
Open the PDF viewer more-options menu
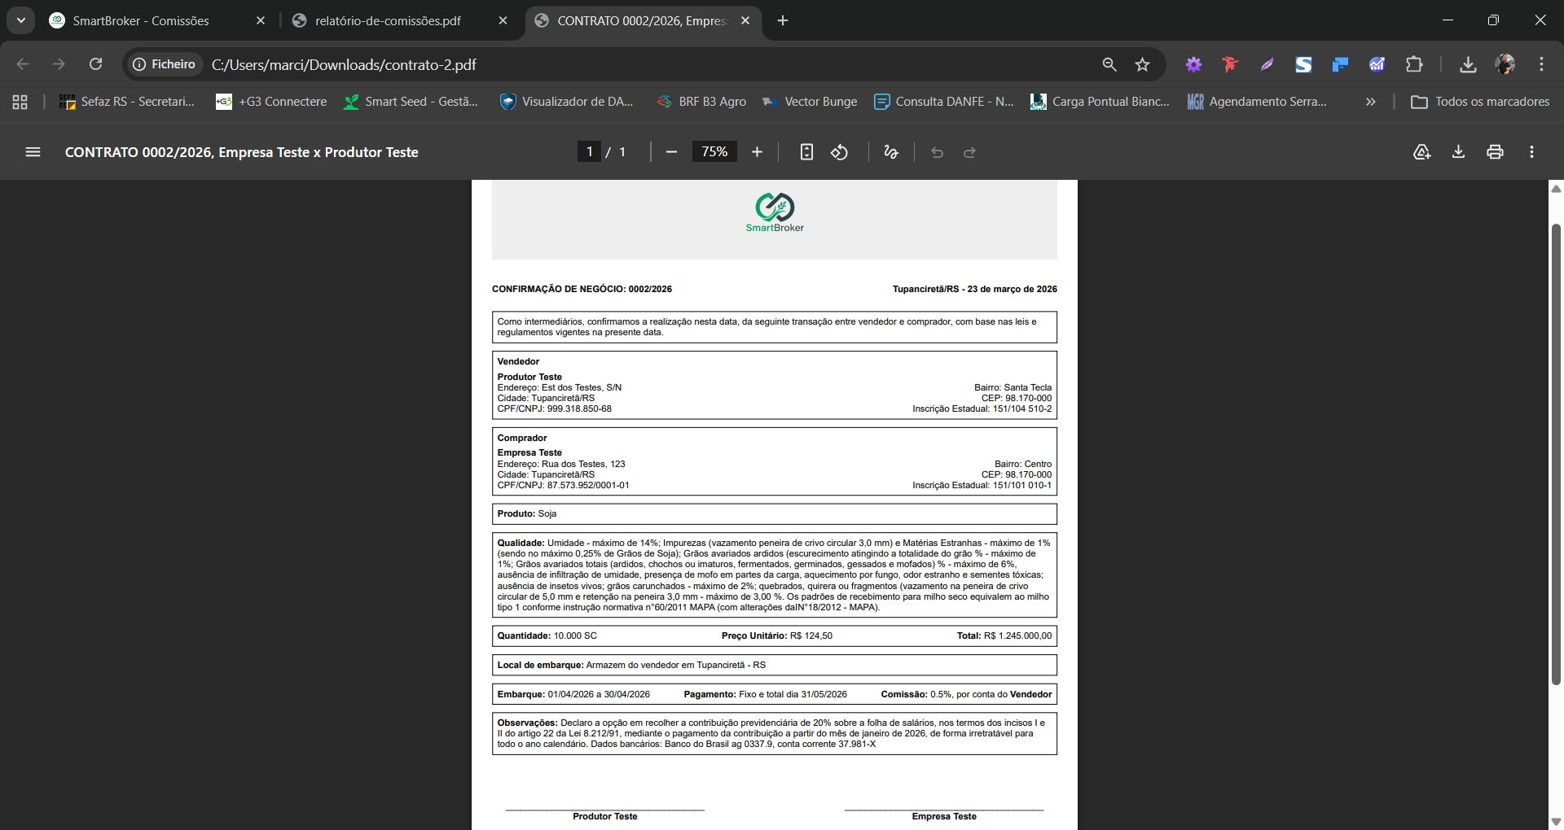click(x=1531, y=152)
